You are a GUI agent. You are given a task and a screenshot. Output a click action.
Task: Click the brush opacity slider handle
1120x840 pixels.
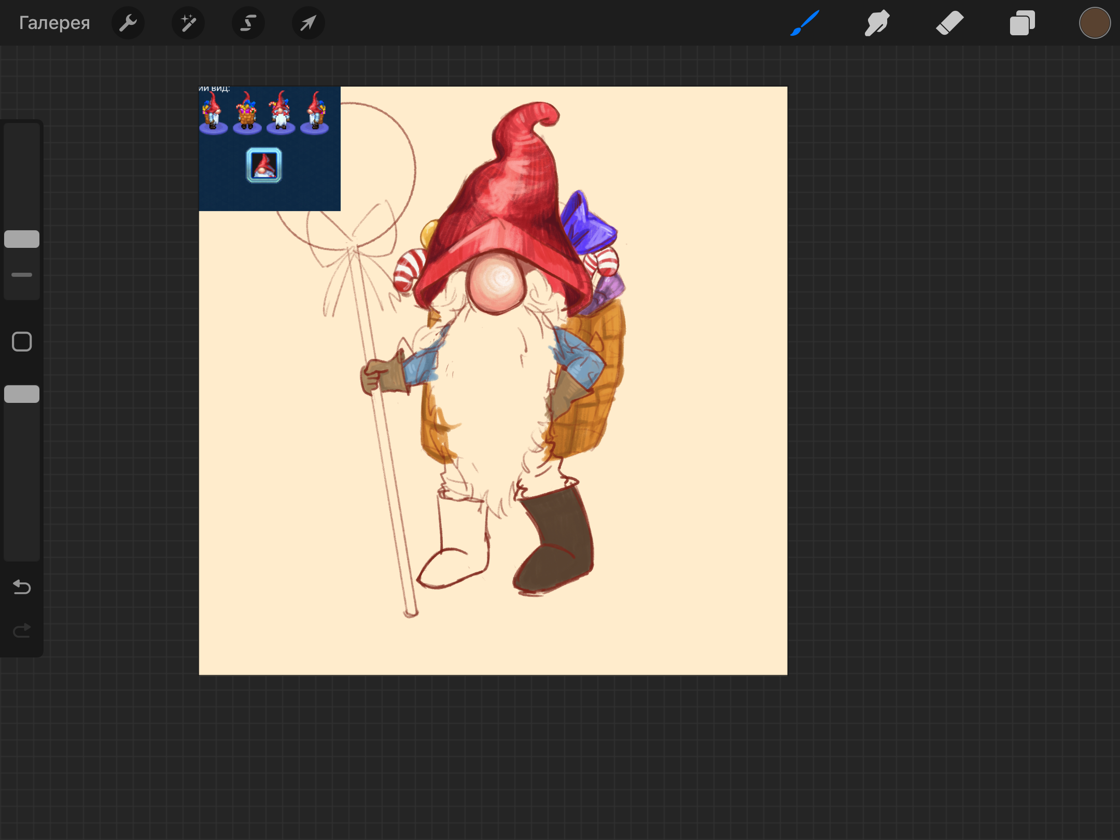[22, 394]
